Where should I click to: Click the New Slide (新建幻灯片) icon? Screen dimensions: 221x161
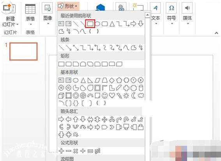point(9,9)
